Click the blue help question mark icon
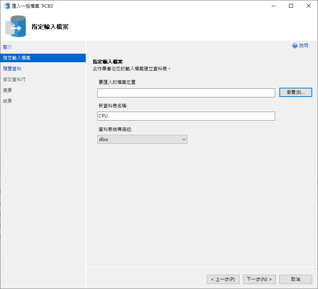The height and width of the screenshot is (289, 318). 295,46
